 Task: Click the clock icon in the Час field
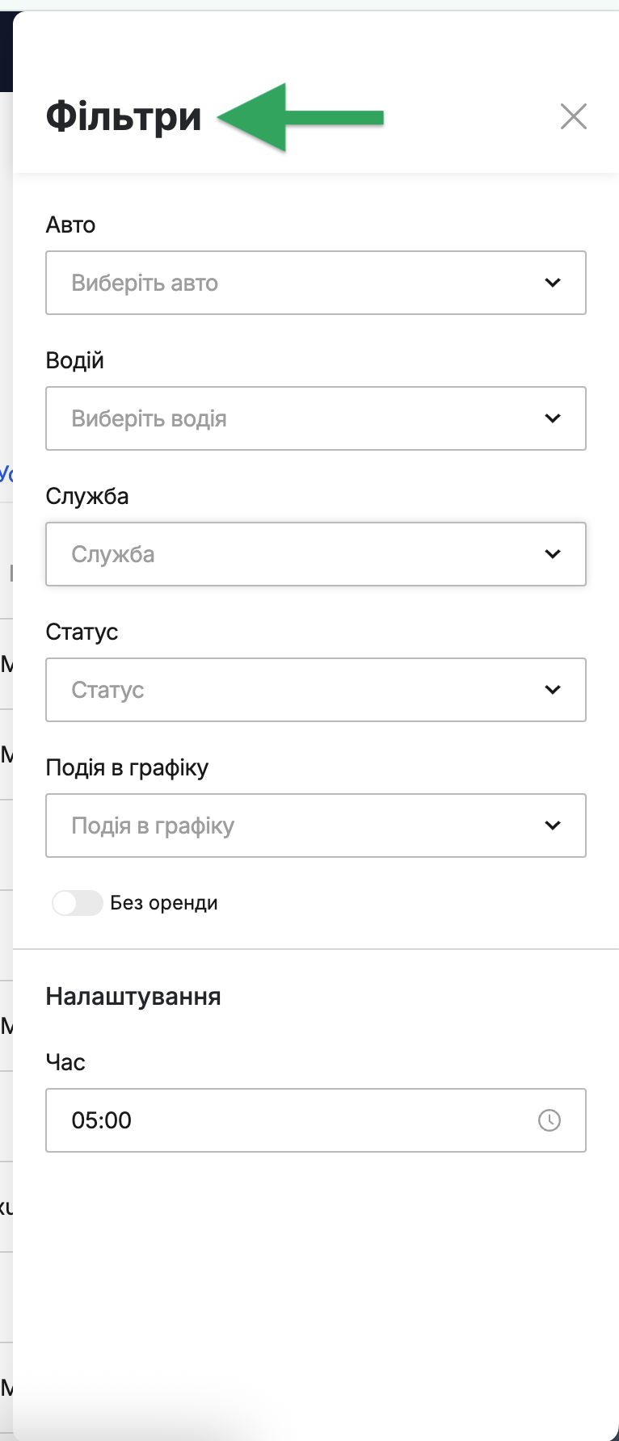tap(550, 1120)
